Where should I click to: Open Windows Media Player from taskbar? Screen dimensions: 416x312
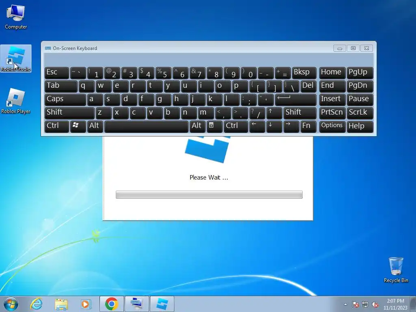(86, 304)
